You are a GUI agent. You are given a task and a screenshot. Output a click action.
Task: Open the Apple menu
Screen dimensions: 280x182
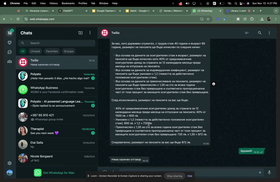(5, 3)
